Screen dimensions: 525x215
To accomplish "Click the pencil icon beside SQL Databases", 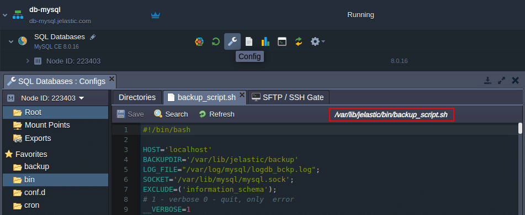I will pos(93,37).
